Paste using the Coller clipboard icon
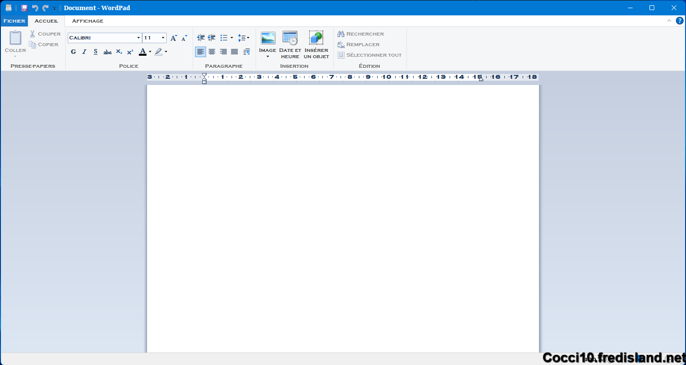The height and width of the screenshot is (365, 686). click(15, 37)
